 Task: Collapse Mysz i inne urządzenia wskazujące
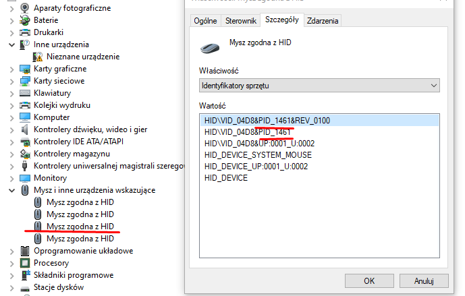click(x=11, y=190)
